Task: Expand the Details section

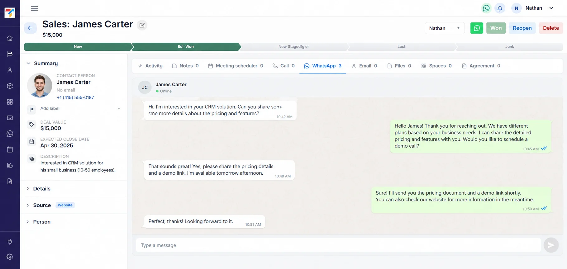Action: (39, 189)
